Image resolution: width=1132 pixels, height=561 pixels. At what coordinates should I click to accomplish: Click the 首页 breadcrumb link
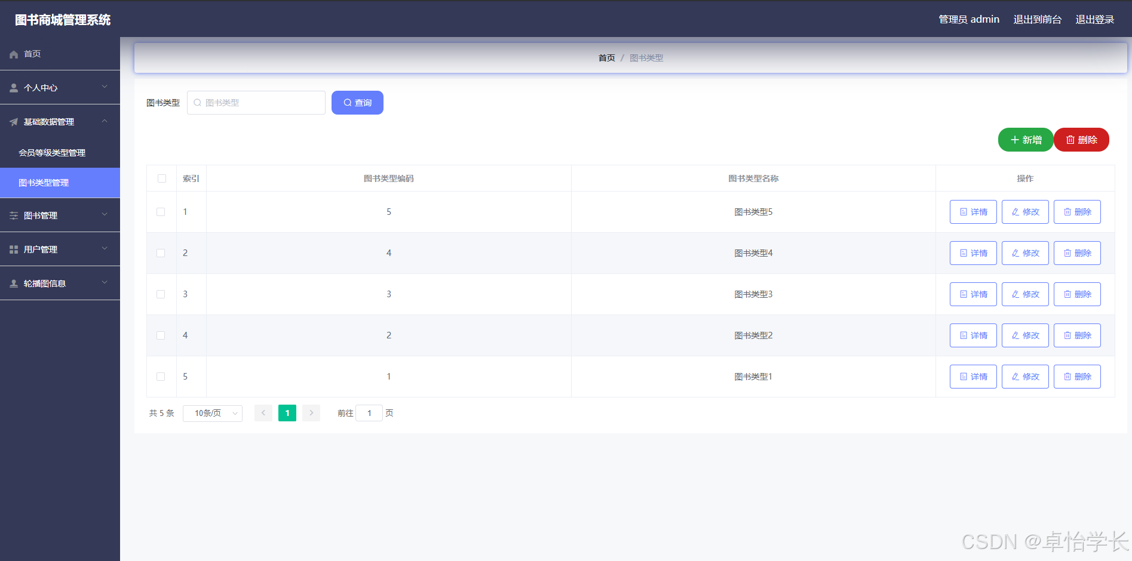tap(607, 58)
